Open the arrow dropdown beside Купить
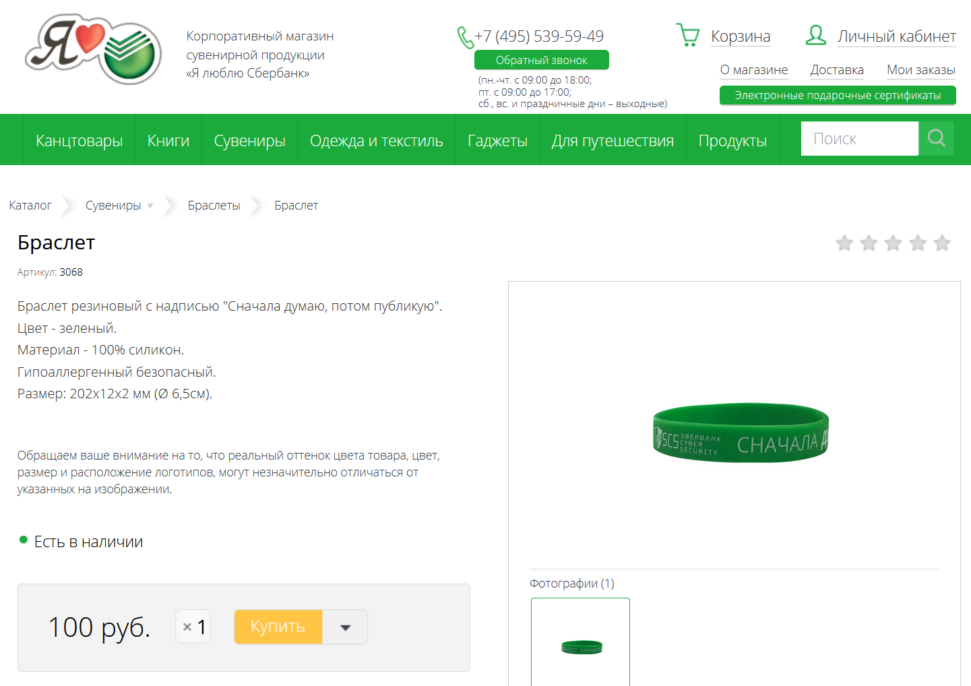971x686 pixels. click(x=345, y=627)
